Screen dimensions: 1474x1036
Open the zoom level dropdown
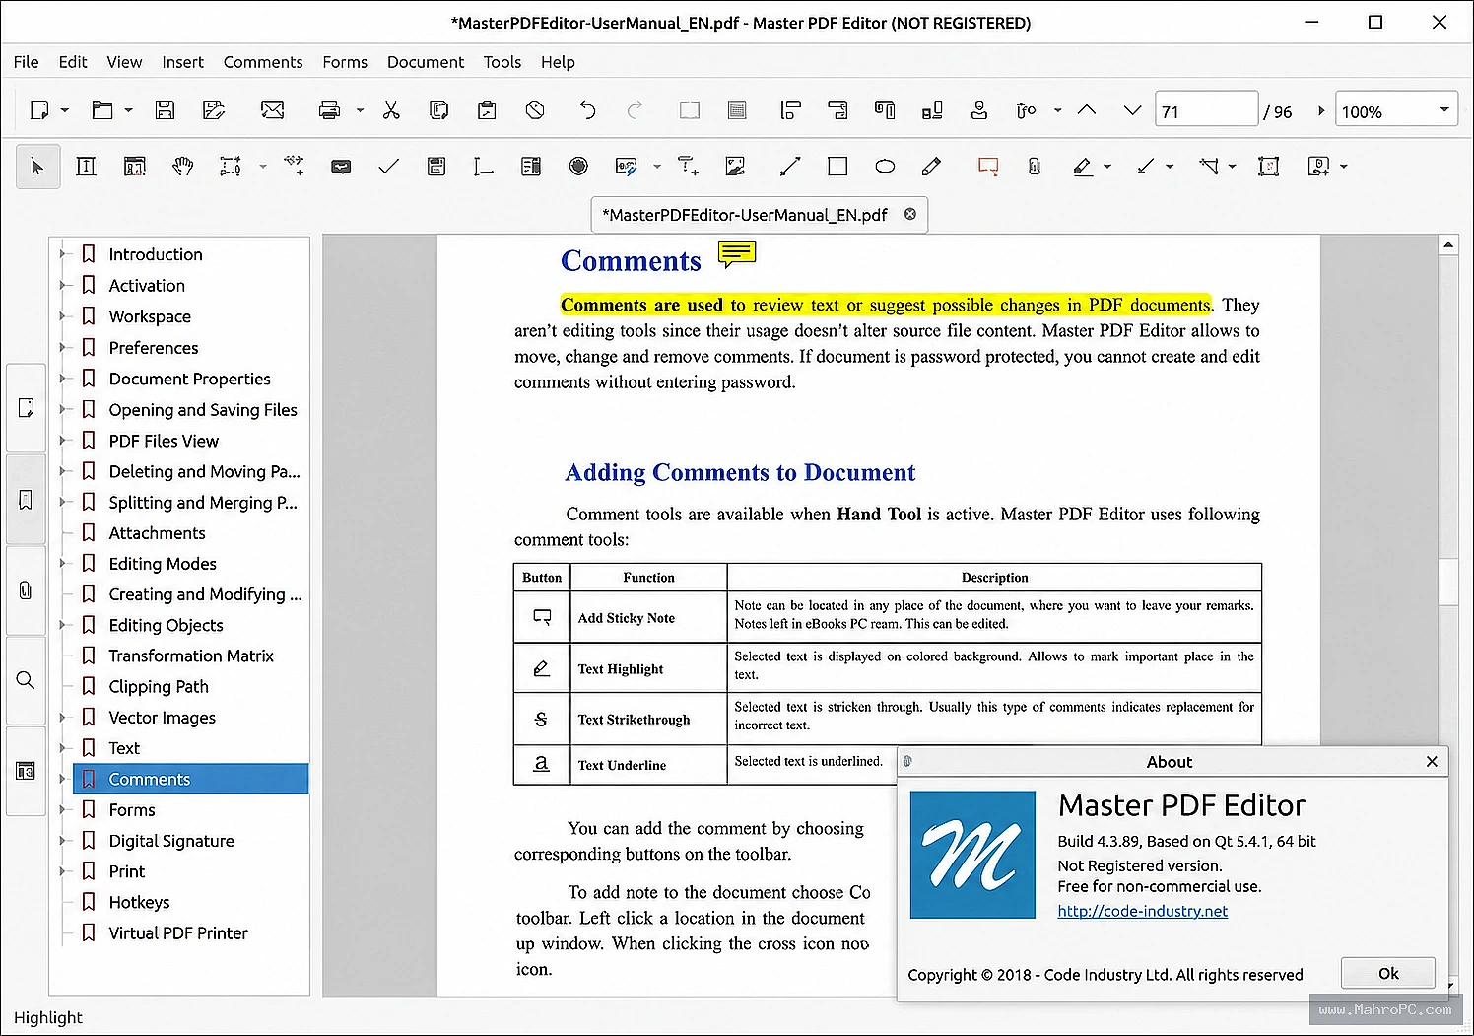(1444, 109)
